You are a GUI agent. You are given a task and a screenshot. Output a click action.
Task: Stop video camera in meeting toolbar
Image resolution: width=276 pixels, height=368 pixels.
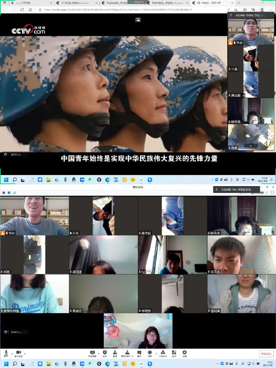coord(18,353)
